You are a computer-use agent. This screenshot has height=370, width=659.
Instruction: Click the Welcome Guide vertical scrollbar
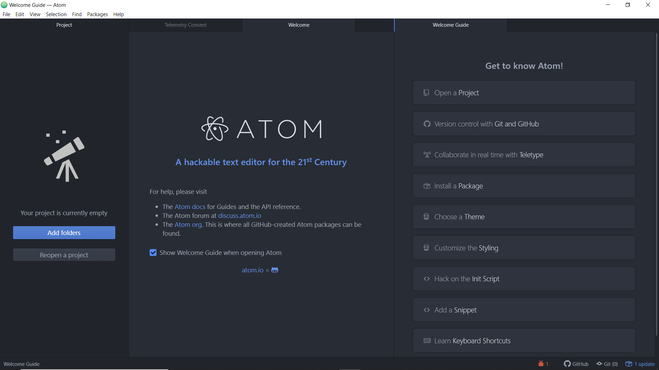point(656,185)
